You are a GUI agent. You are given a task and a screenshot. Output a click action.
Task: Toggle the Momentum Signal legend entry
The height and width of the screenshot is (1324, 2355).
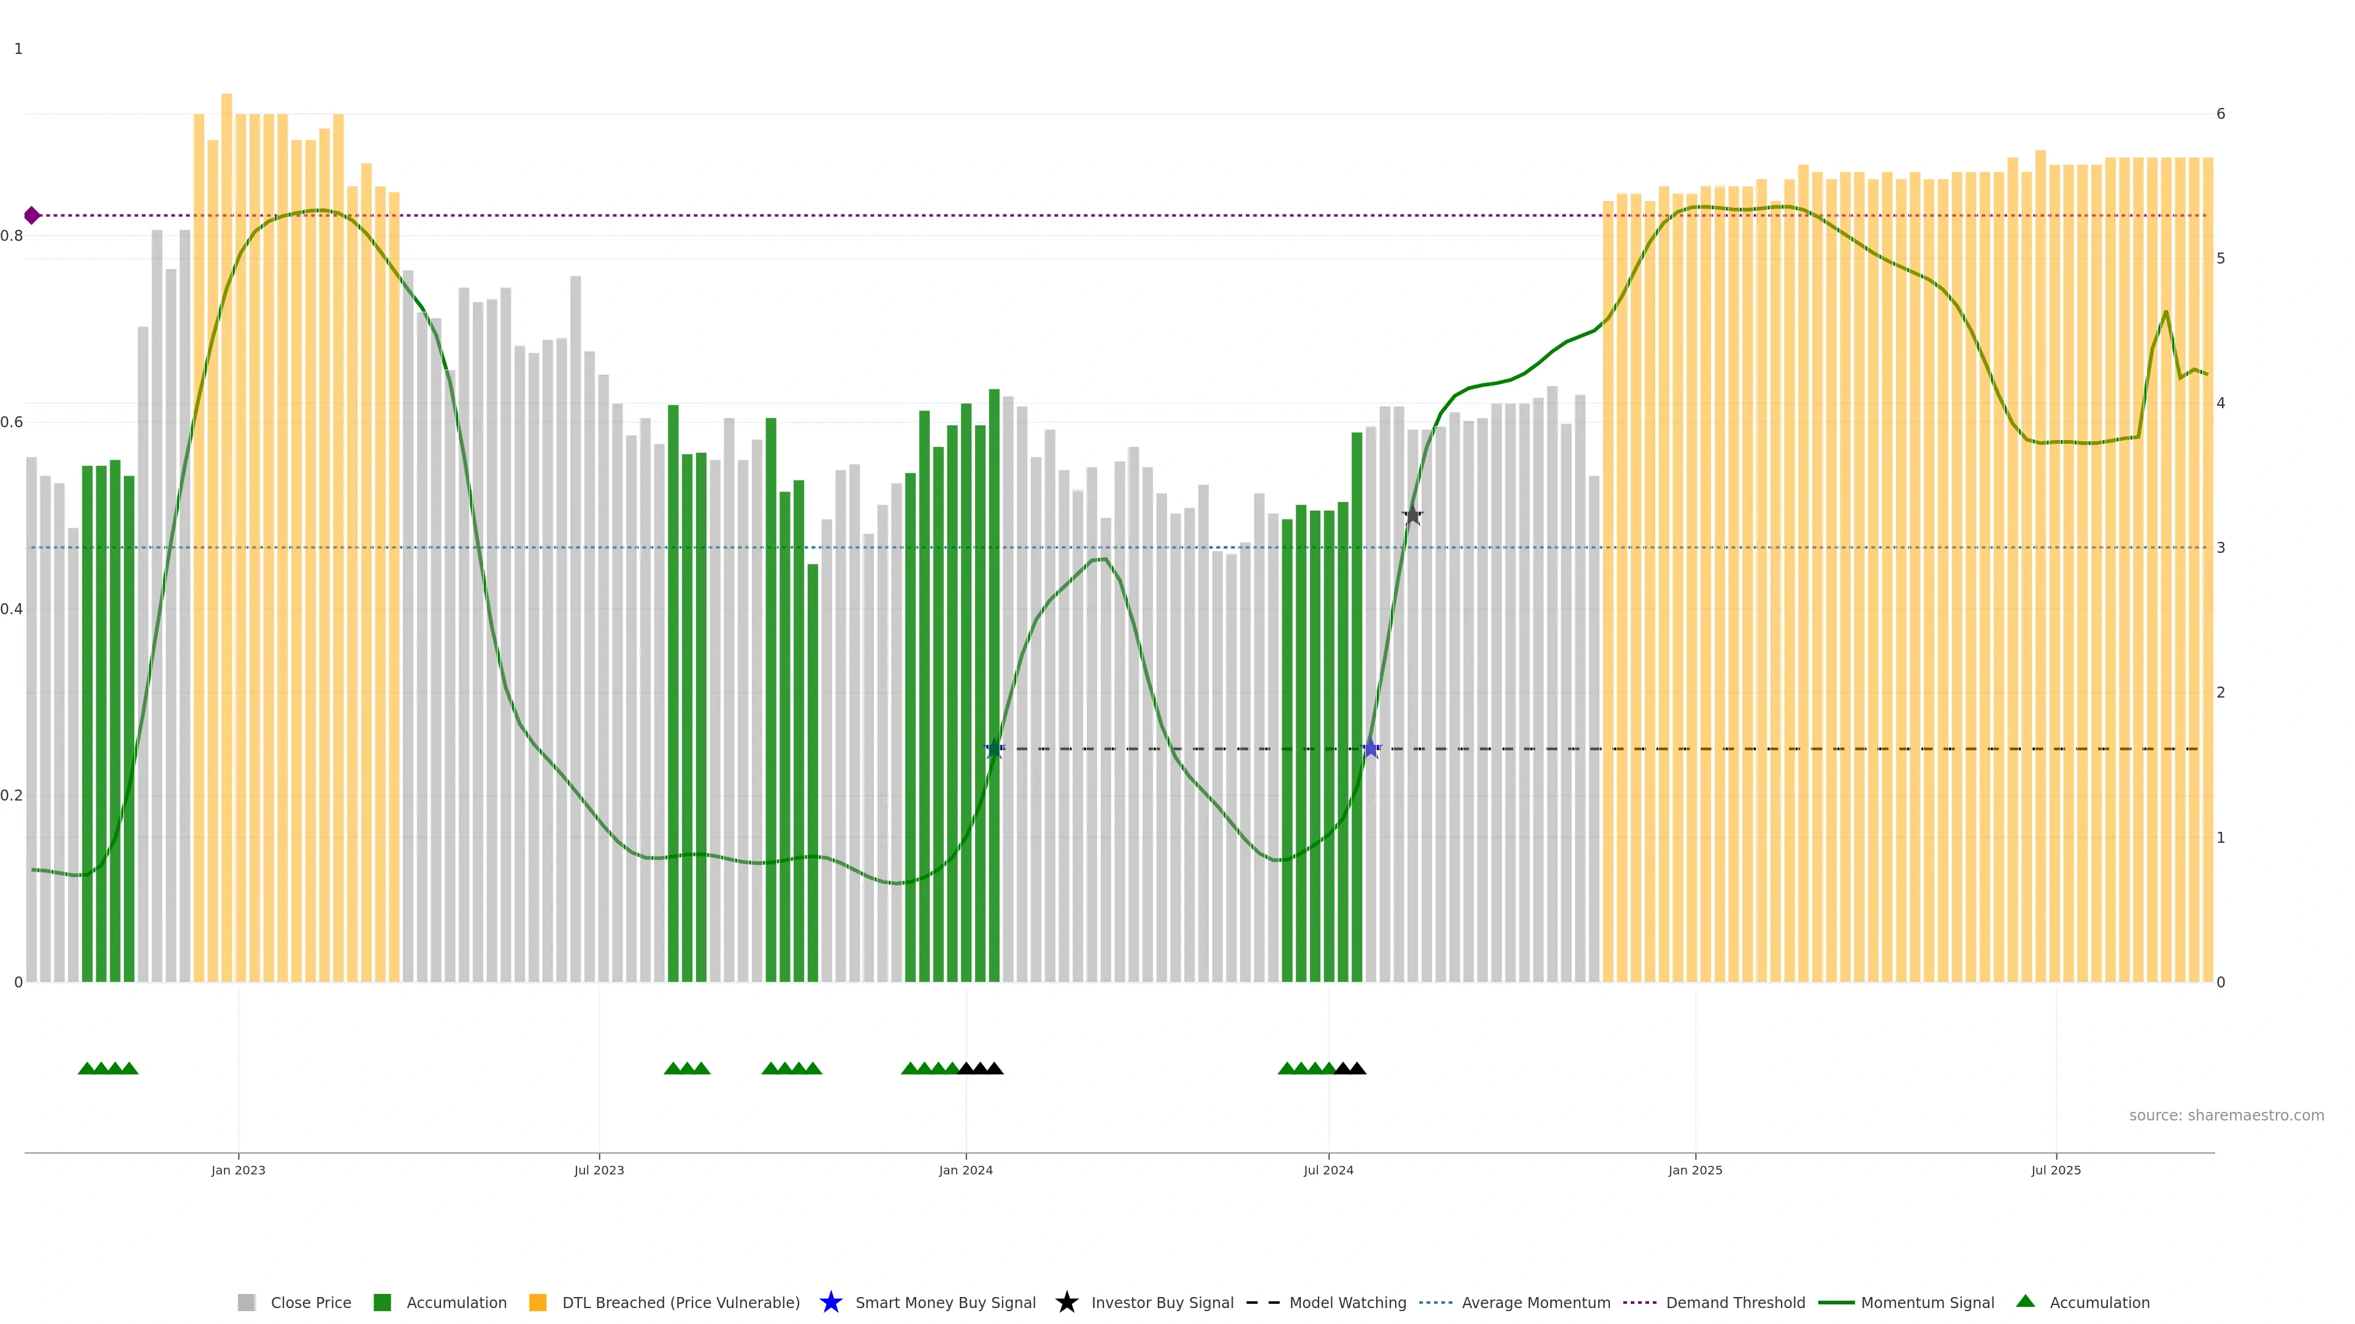coord(1927,1302)
